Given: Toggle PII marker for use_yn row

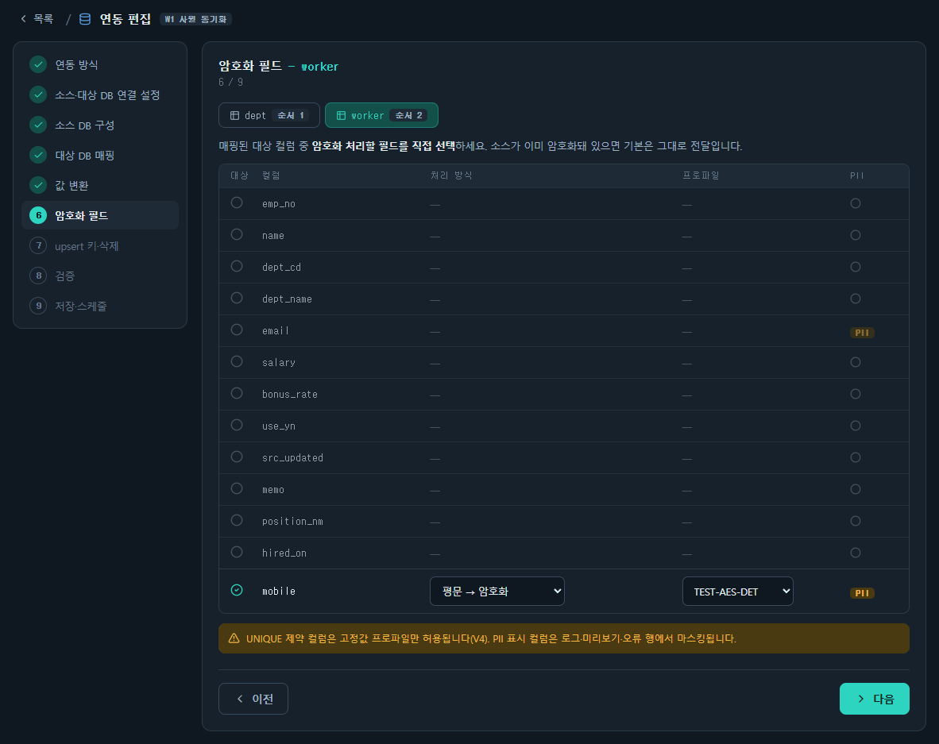Looking at the screenshot, I should click(855, 426).
